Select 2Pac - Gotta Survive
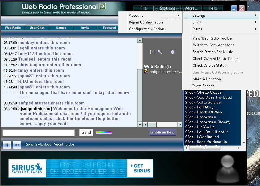 point(203,102)
